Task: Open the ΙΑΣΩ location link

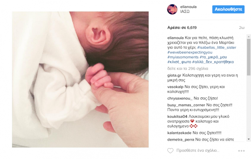Action: [185, 12]
